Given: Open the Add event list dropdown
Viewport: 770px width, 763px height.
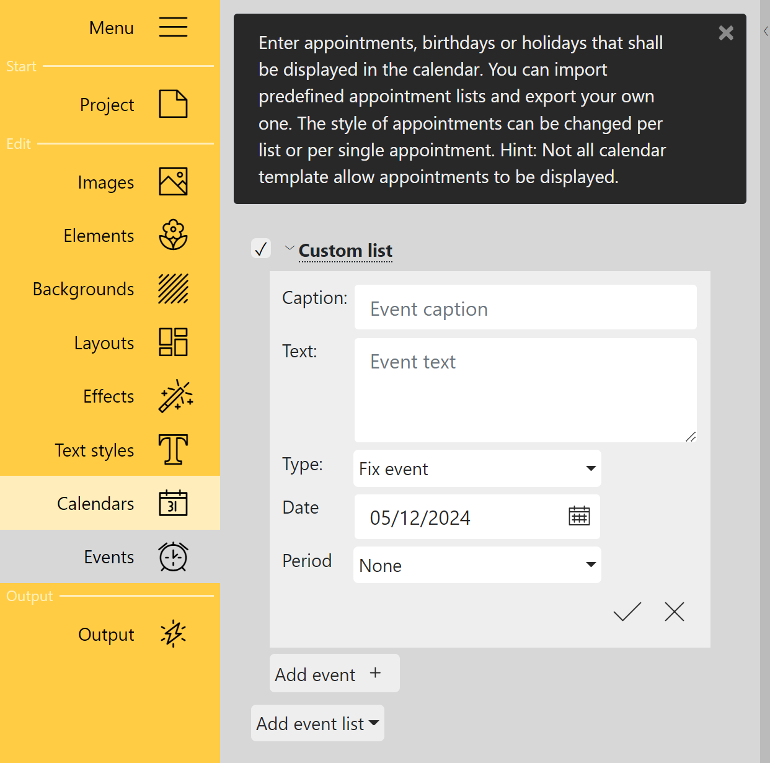Looking at the screenshot, I should 317,723.
